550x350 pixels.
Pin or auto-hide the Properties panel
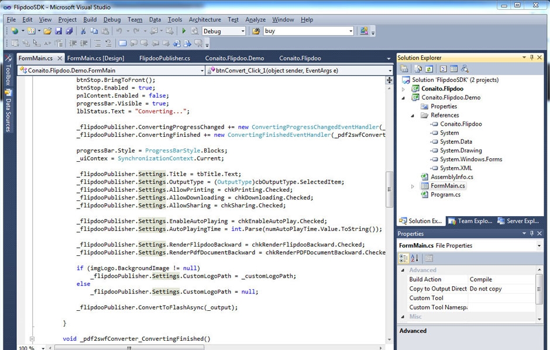coord(532,233)
